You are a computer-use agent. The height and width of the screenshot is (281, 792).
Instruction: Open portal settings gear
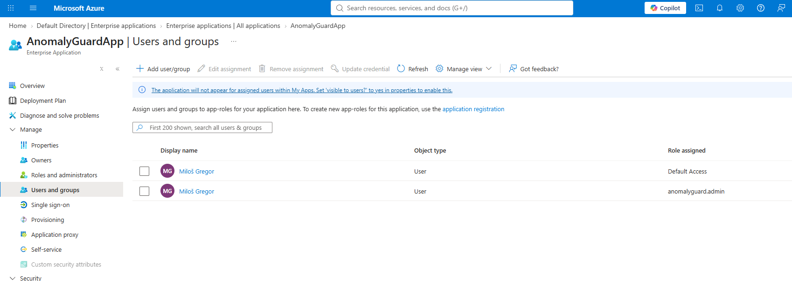point(740,8)
